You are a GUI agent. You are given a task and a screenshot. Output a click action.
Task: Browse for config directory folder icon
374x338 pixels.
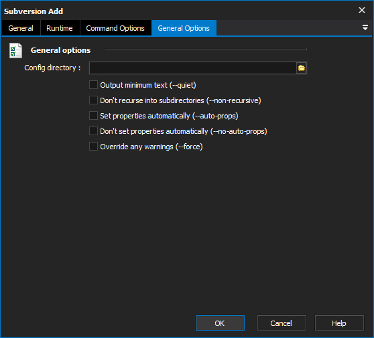[x=302, y=68]
